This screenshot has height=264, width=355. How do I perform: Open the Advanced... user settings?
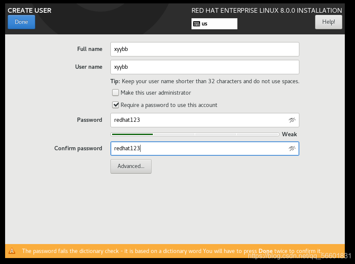click(x=131, y=166)
